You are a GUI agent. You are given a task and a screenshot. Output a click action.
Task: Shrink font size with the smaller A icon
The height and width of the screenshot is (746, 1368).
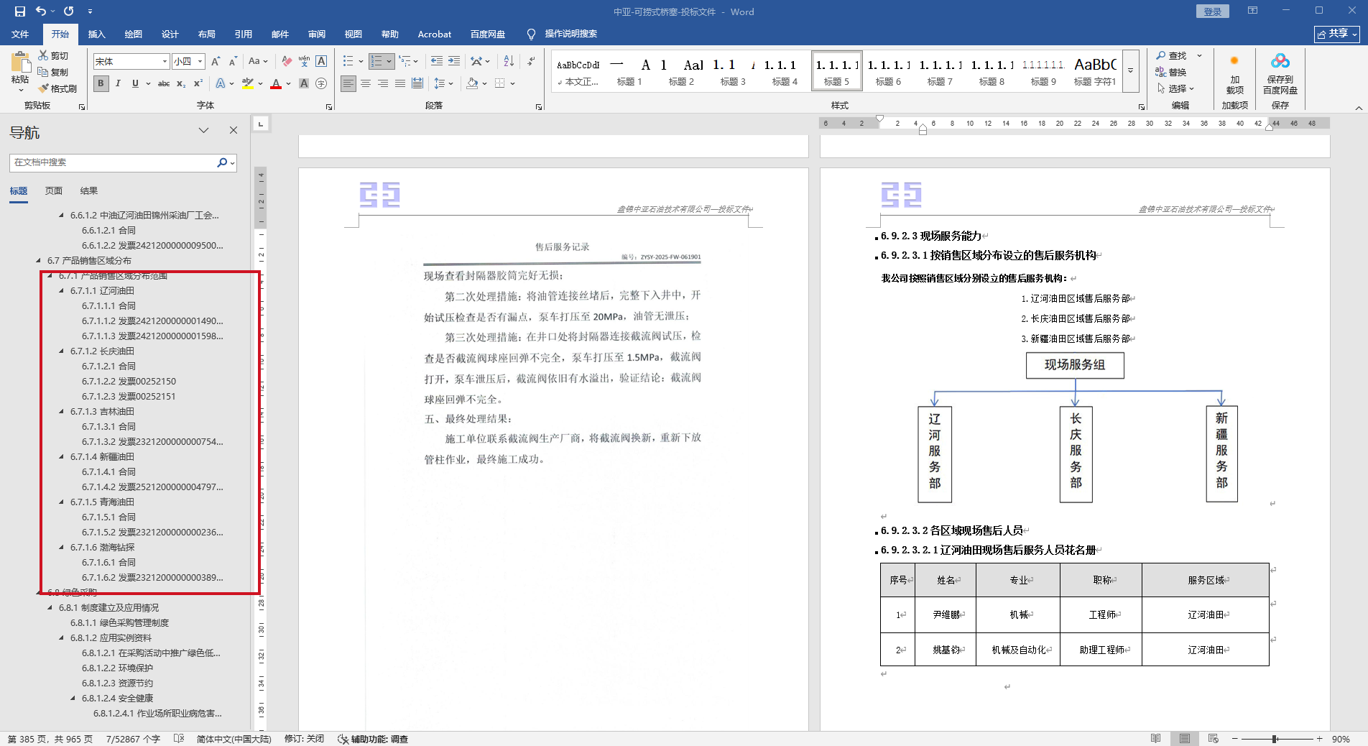232,62
